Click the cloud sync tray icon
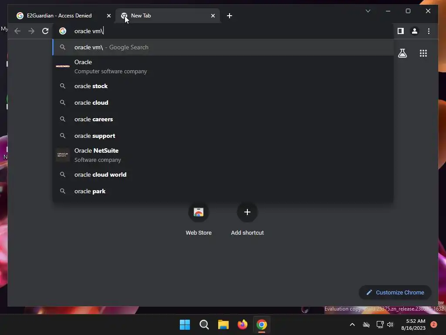This screenshot has width=446, height=335. coord(366,325)
